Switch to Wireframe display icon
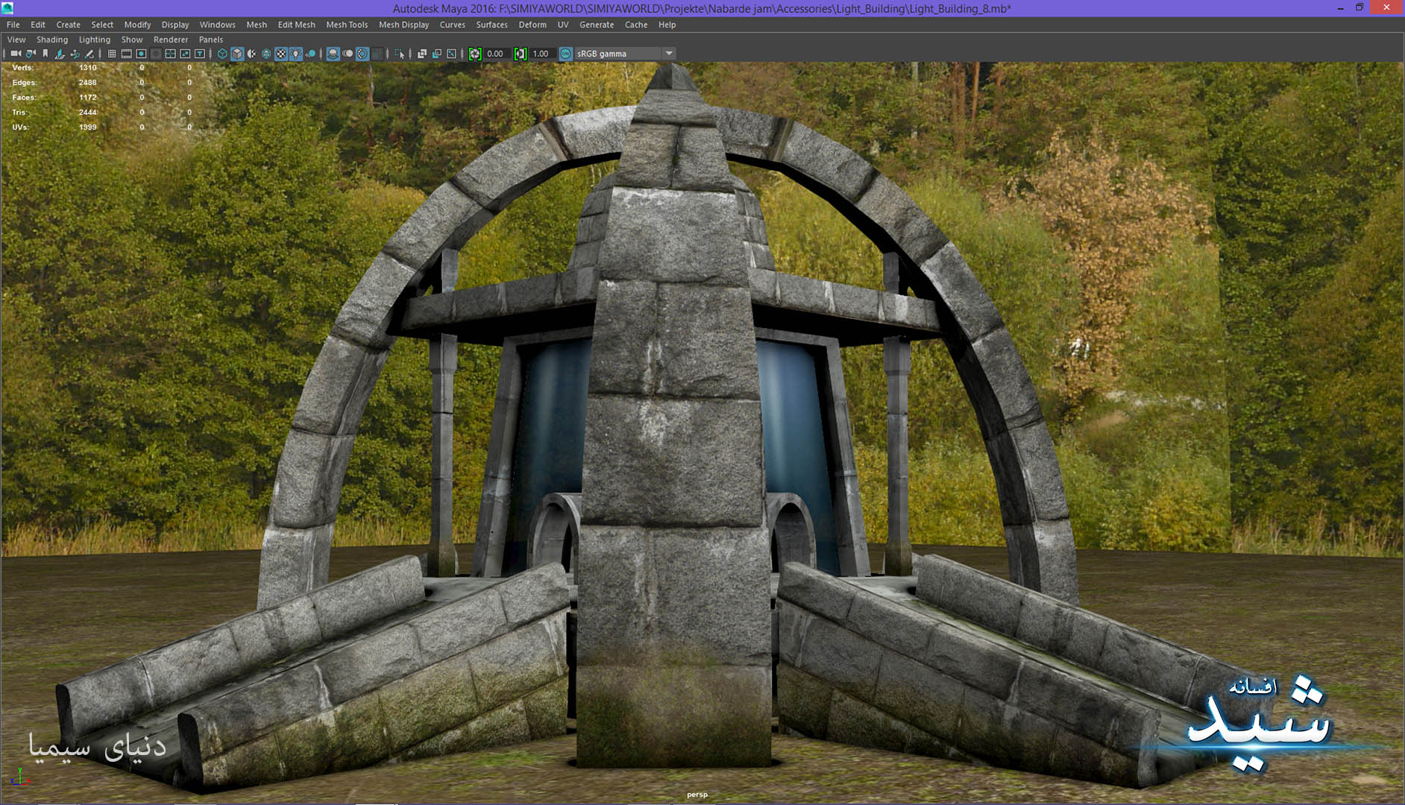 tap(222, 54)
